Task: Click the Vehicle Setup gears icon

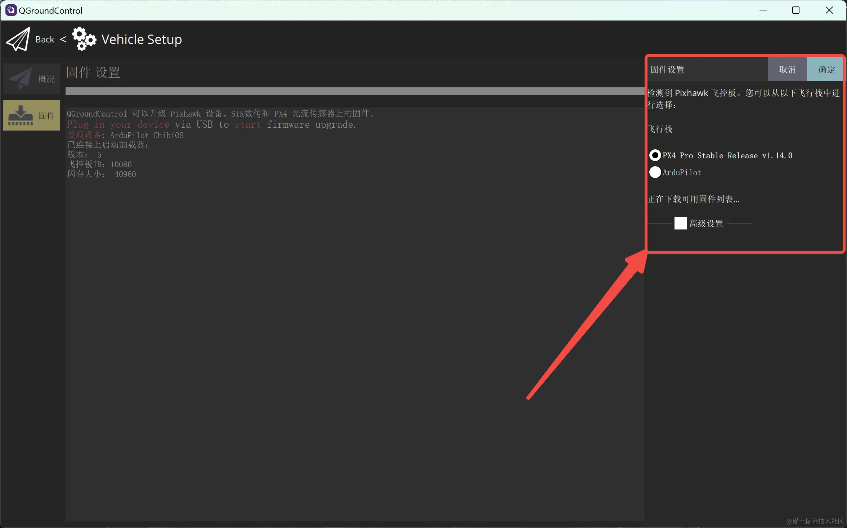Action: point(84,39)
